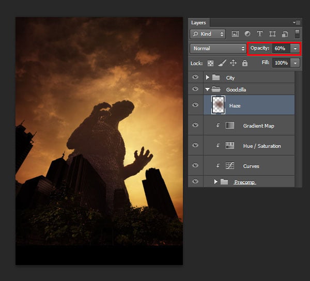The height and width of the screenshot is (281, 310).
Task: Filter layers by pixel image kind
Action: (x=235, y=34)
